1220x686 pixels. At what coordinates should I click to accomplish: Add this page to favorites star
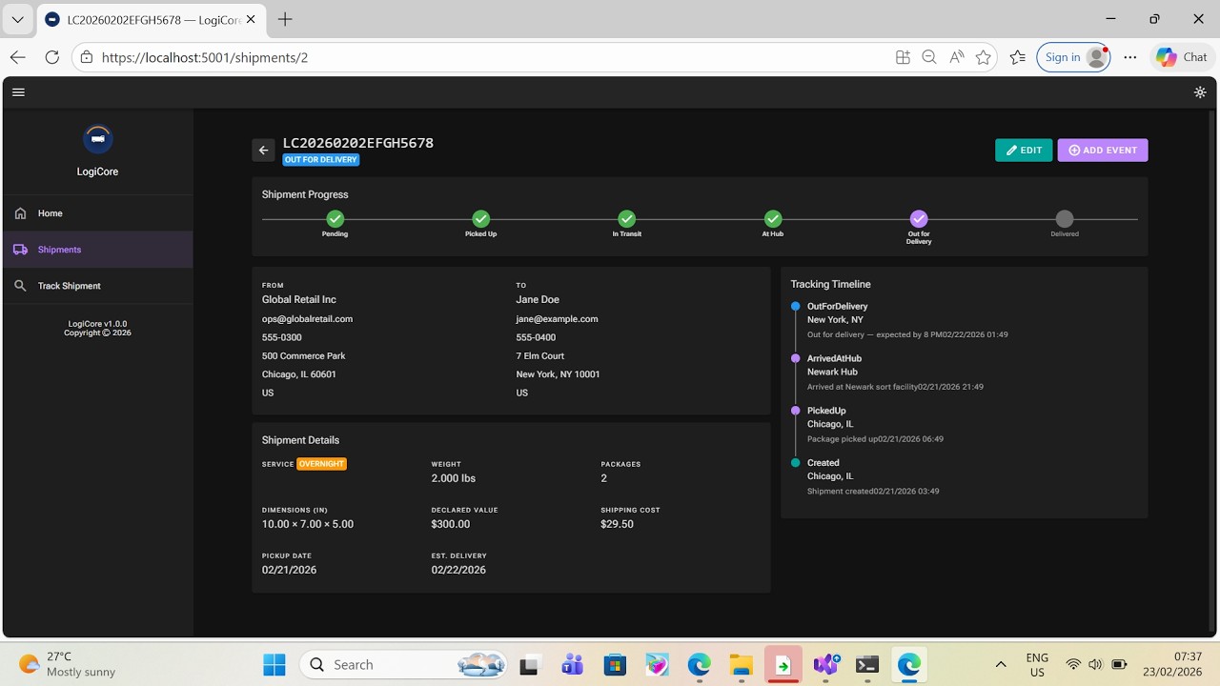click(x=984, y=57)
